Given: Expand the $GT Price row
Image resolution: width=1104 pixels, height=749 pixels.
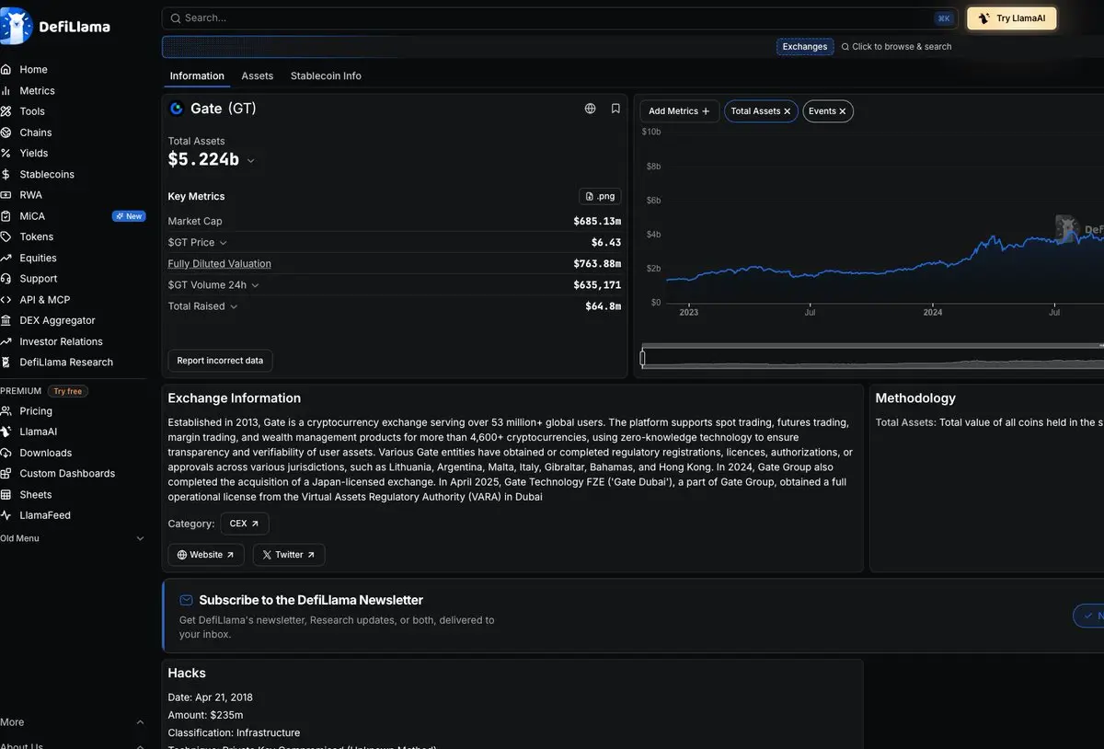Looking at the screenshot, I should 224,243.
